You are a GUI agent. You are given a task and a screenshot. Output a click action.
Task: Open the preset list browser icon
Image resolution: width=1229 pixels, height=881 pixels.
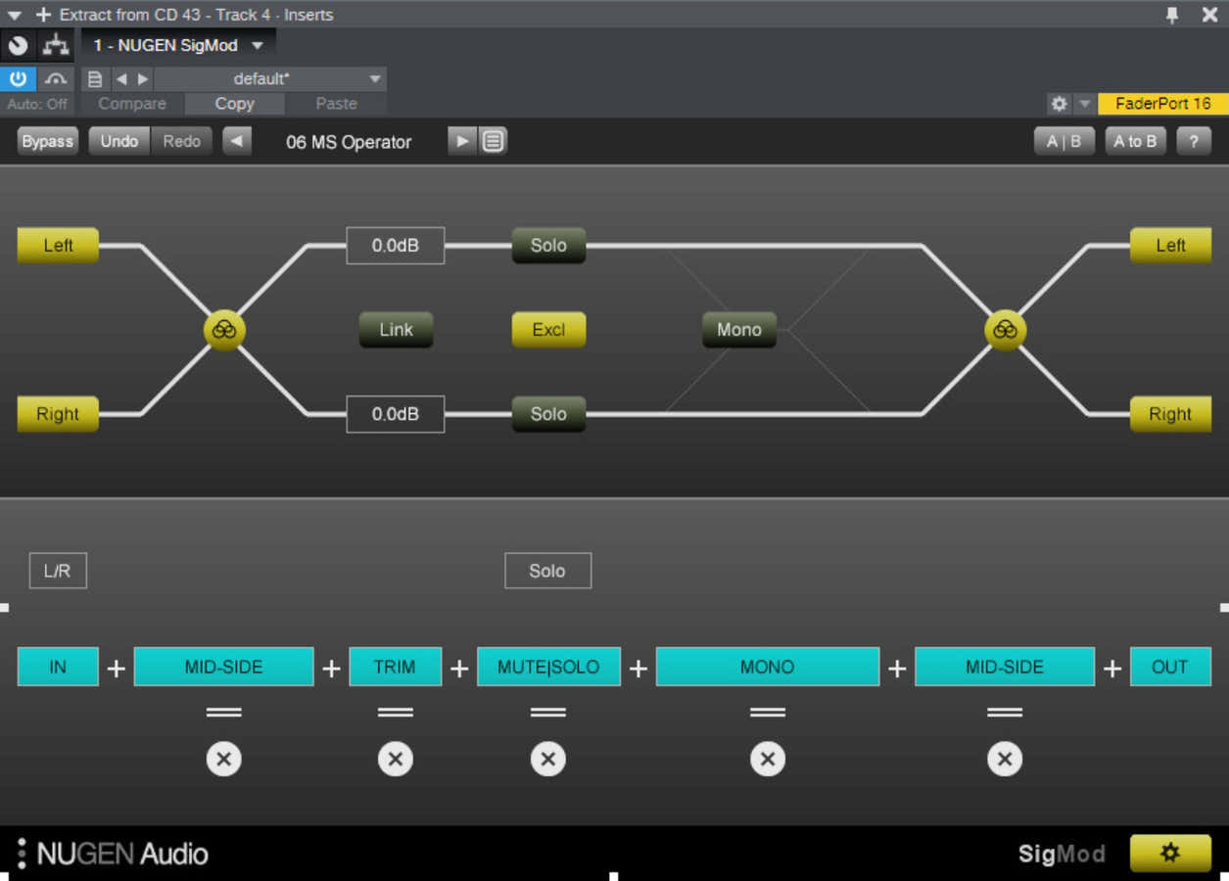click(x=493, y=141)
